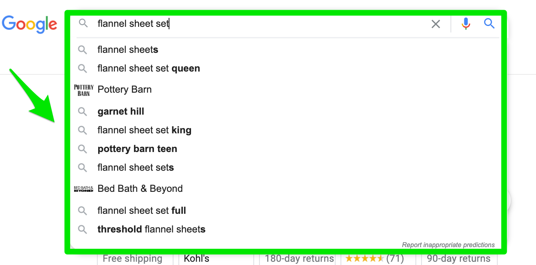
Task: Choose the pottery barn teen prediction
Action: tap(137, 149)
